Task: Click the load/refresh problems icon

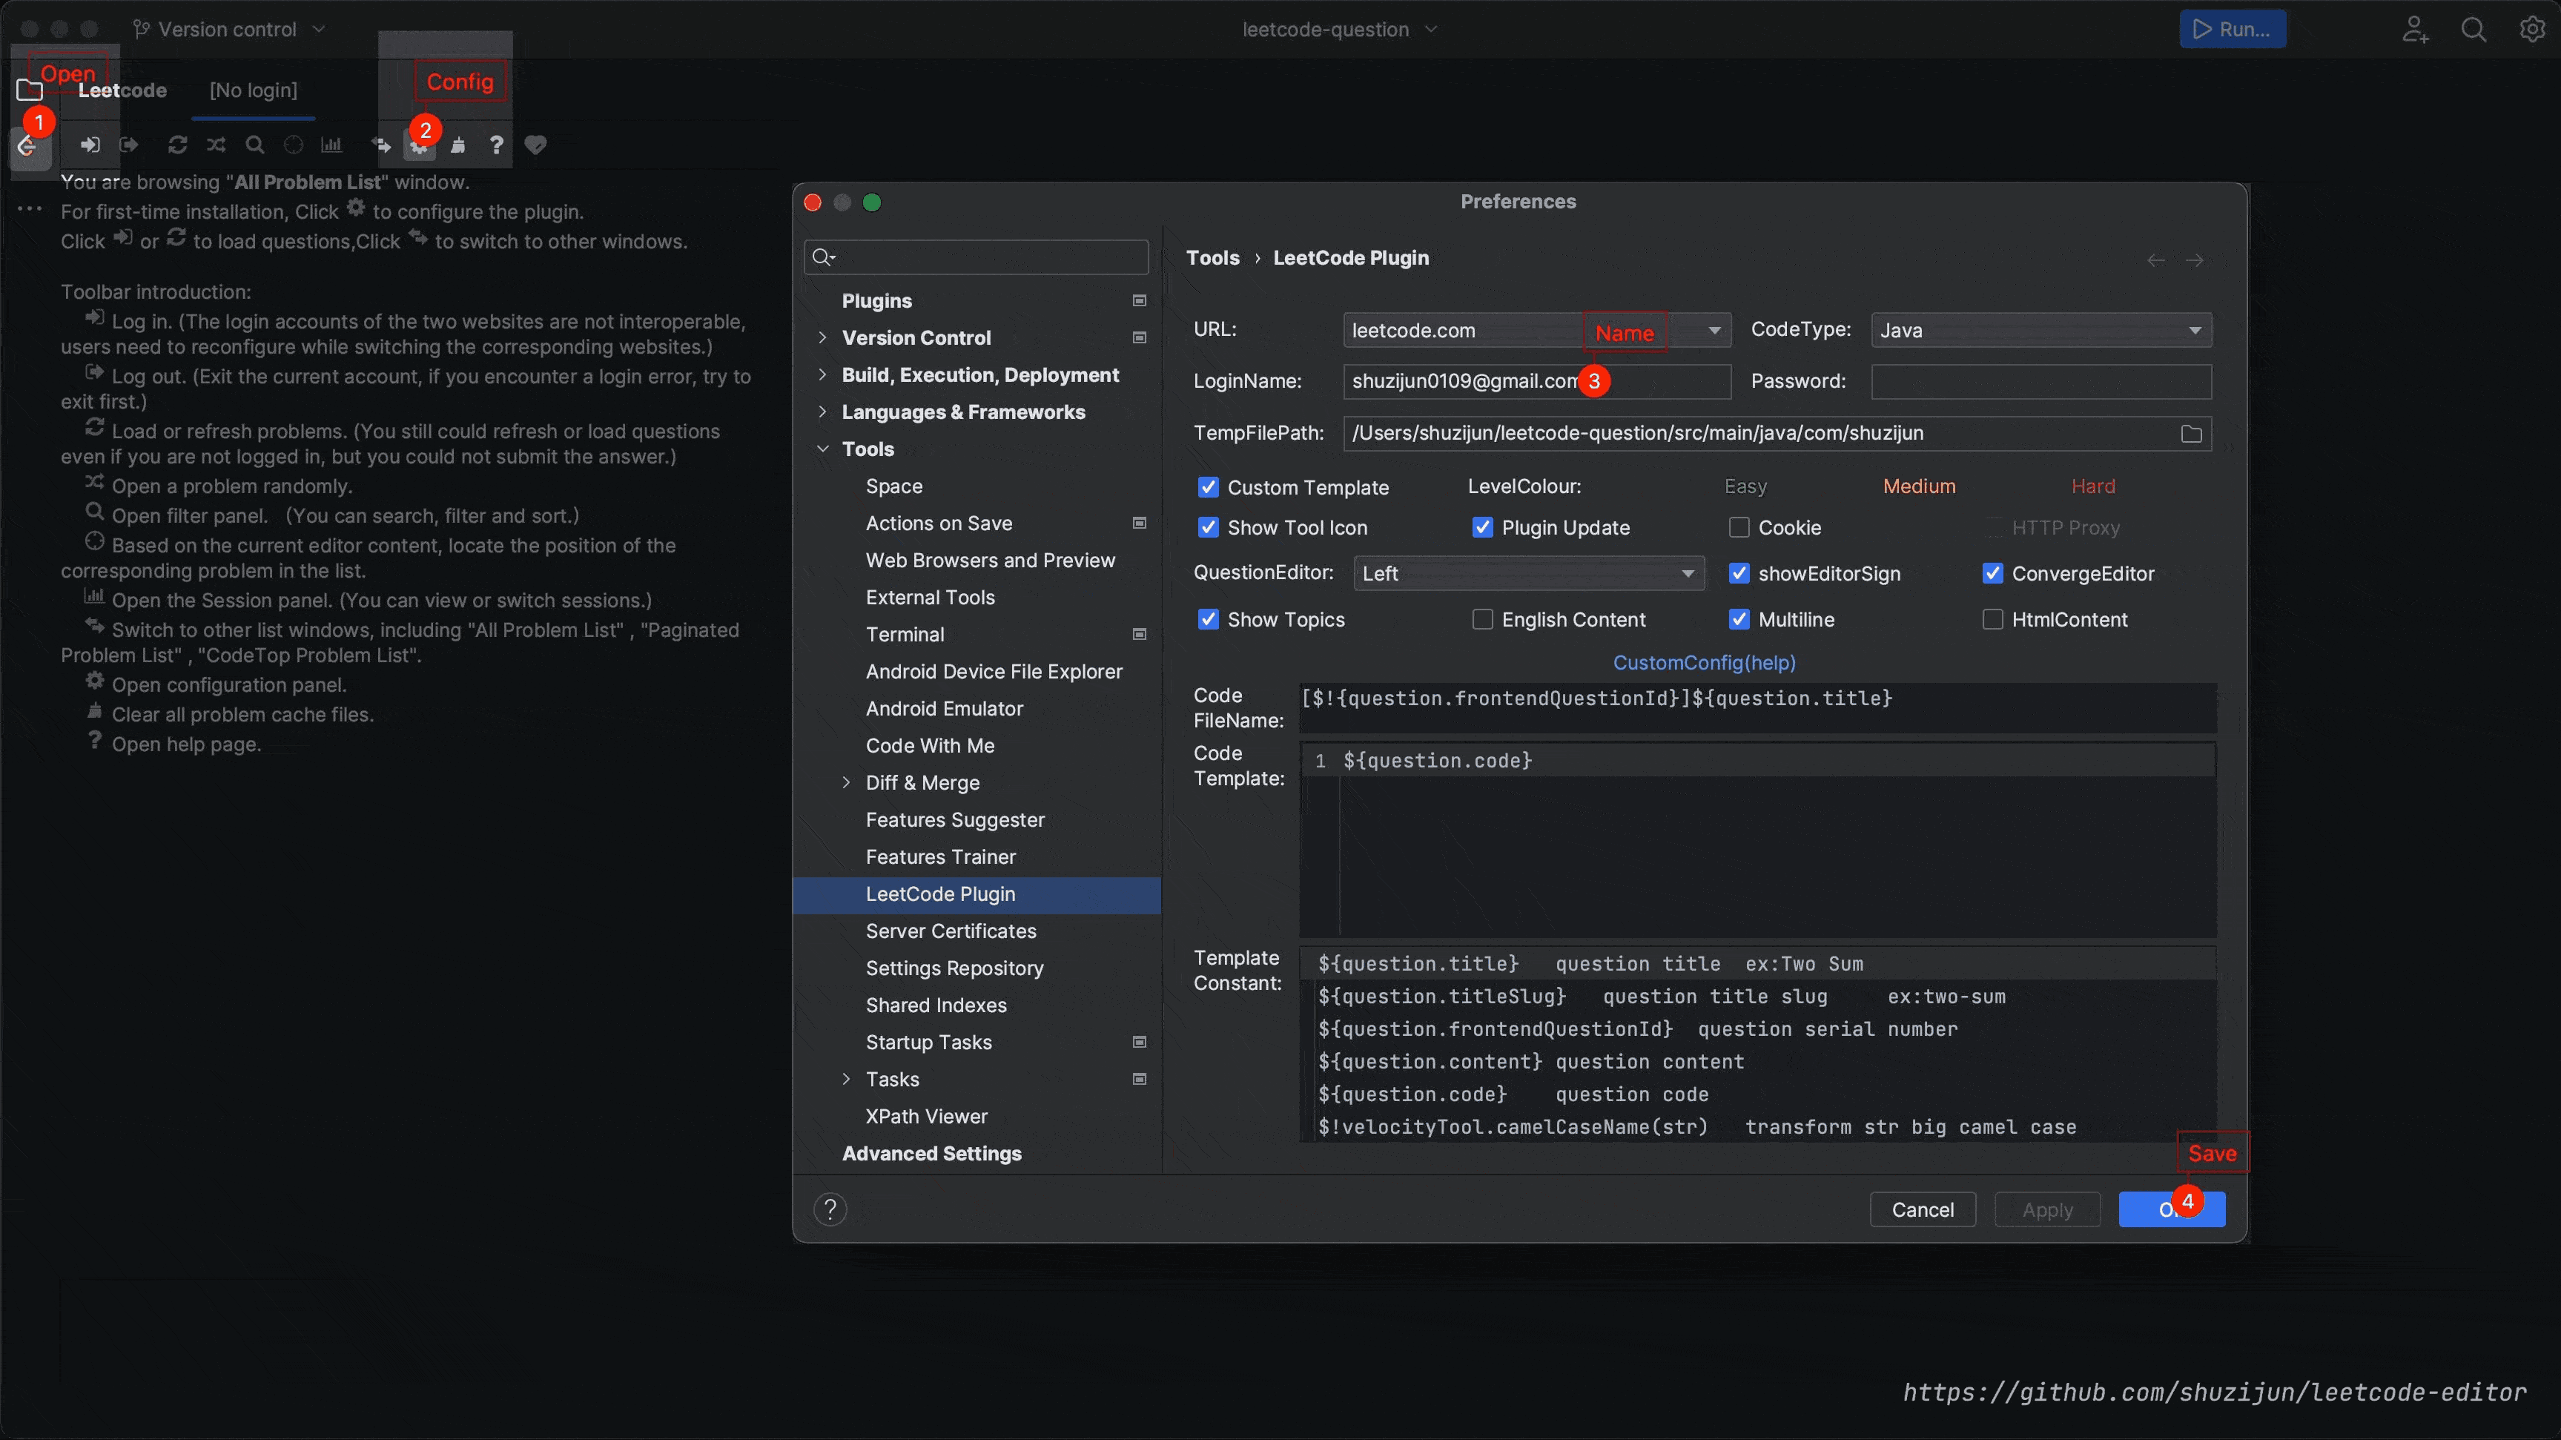Action: pyautogui.click(x=178, y=144)
